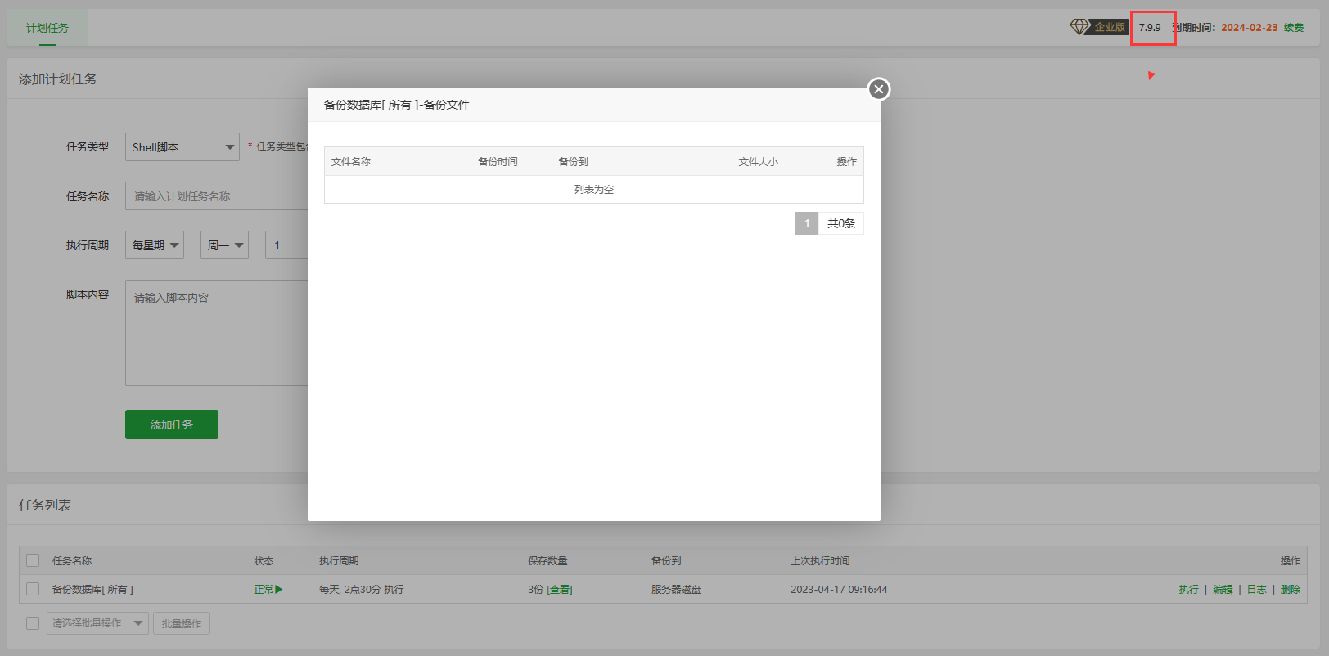The width and height of the screenshot is (1329, 656).
Task: Open the 任务类型 Shell脚本 dropdown
Action: pyautogui.click(x=182, y=147)
